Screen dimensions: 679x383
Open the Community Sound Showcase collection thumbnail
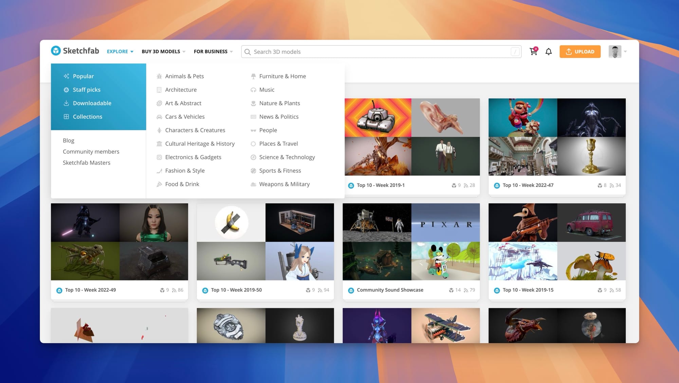point(411,242)
